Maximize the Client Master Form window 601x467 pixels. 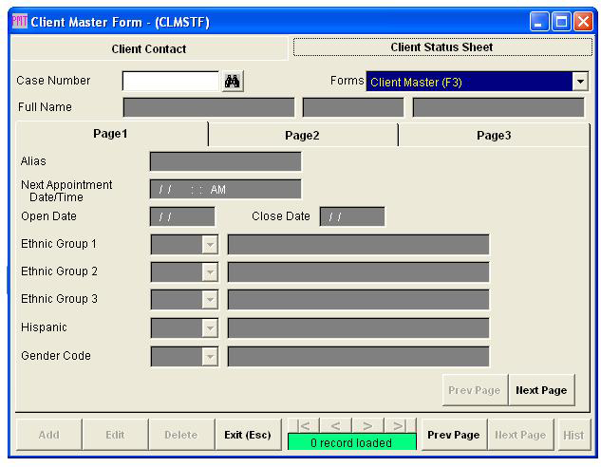pyautogui.click(x=561, y=22)
